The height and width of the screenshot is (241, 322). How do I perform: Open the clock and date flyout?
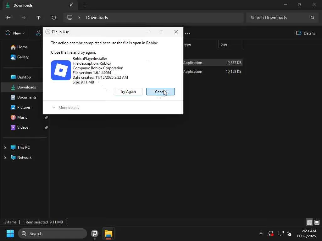tap(306, 233)
